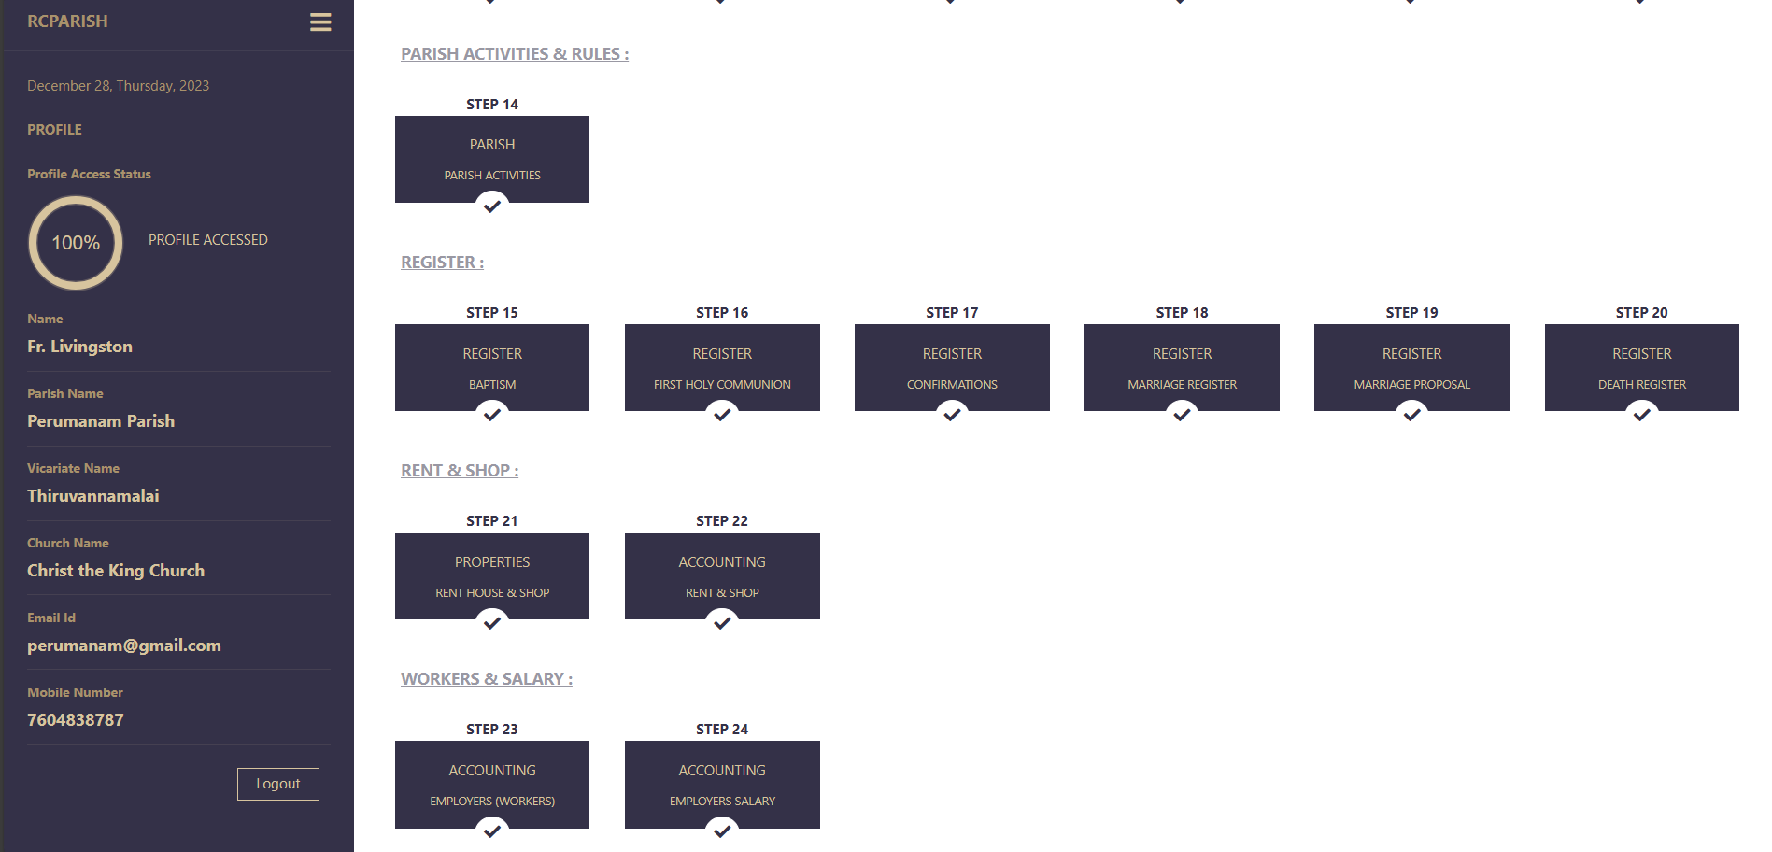Click the checkmark below Baptism register
Screen dimensions: 1772x852
pyautogui.click(x=492, y=414)
